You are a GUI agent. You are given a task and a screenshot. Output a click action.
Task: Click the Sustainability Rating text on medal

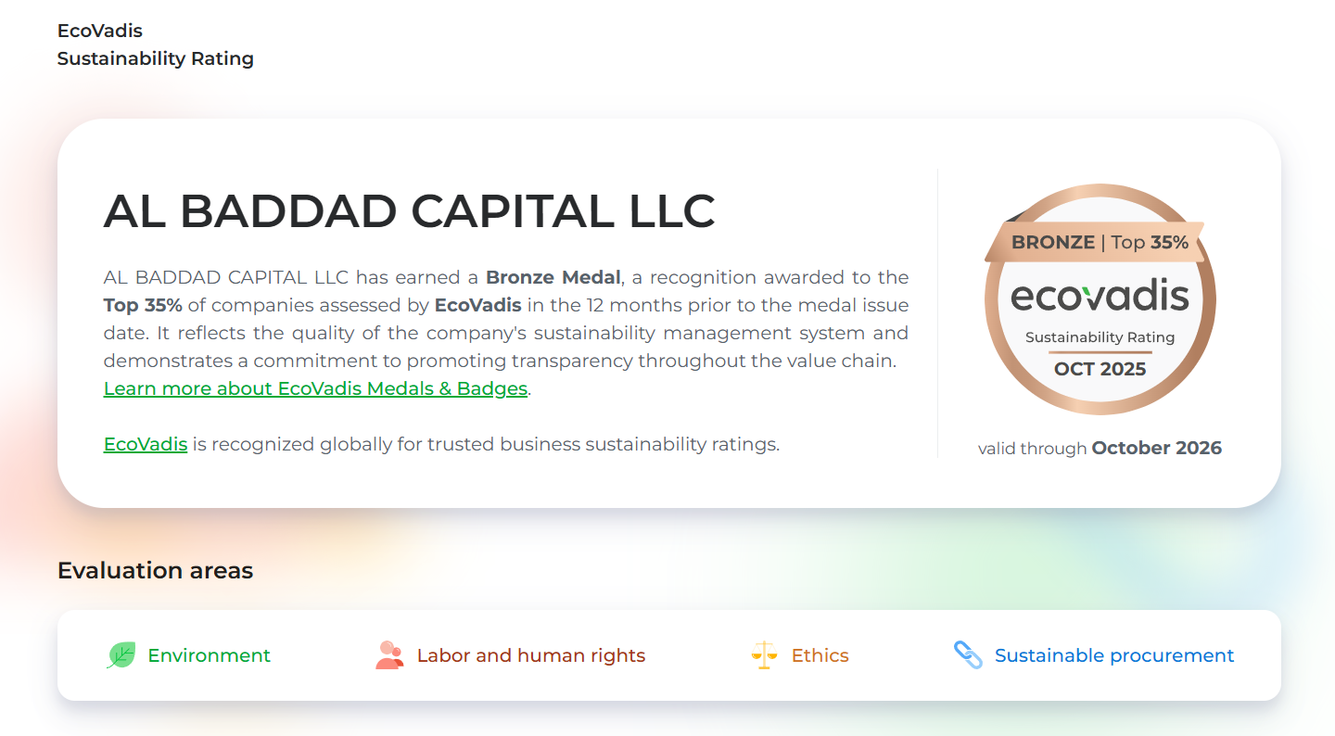tap(1100, 337)
